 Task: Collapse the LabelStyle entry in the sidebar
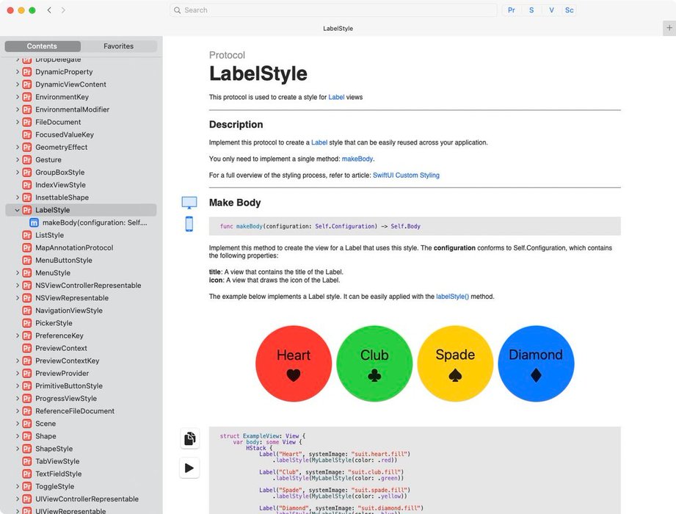pyautogui.click(x=17, y=210)
